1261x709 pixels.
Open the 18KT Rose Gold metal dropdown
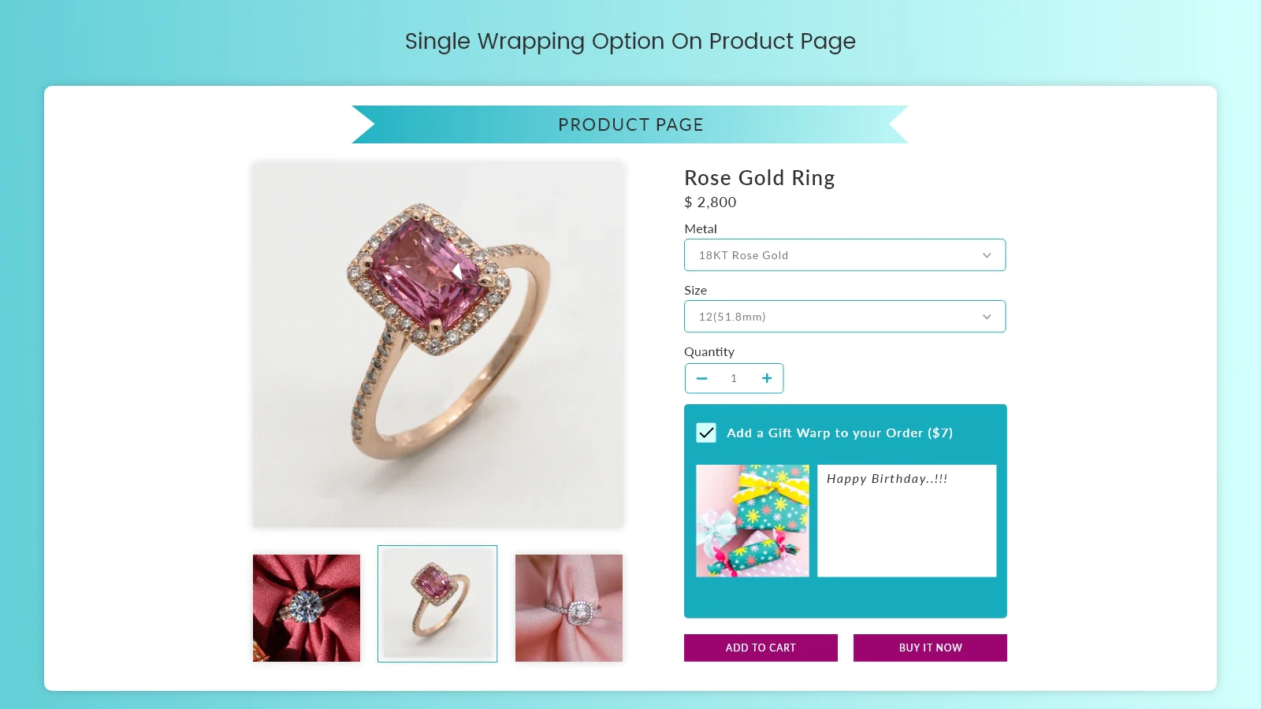point(845,255)
